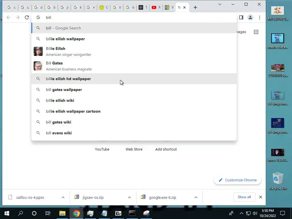Screen dimensions: 292x219
Task: Open the Chrome profile avatar menu
Action: pyautogui.click(x=250, y=17)
